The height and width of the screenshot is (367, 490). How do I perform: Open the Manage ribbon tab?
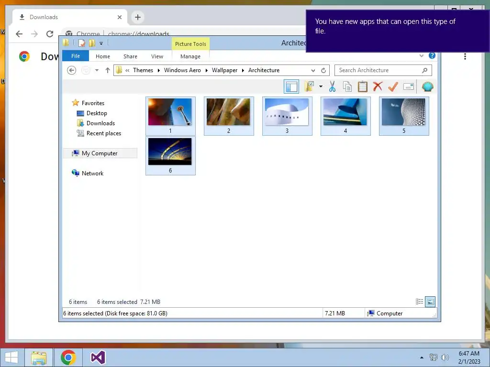(190, 56)
